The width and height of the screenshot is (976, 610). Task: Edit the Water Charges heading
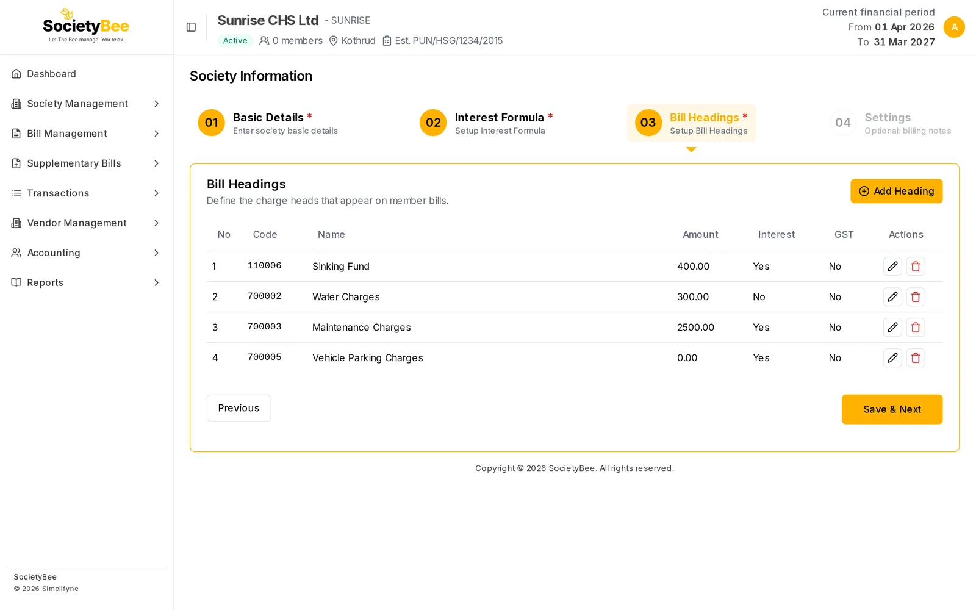point(892,297)
